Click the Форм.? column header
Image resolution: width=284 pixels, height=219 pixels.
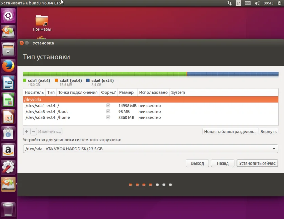(x=108, y=92)
